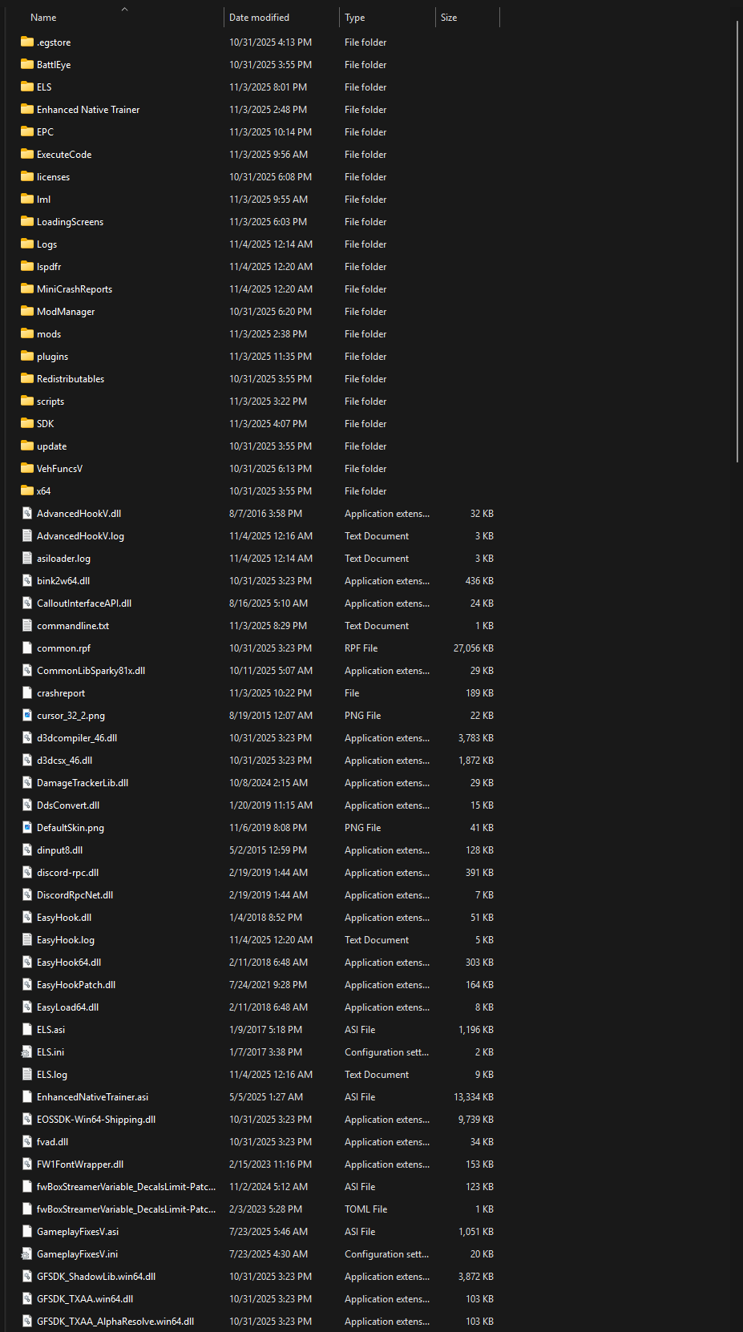Click the scripts folder icon

tap(27, 401)
